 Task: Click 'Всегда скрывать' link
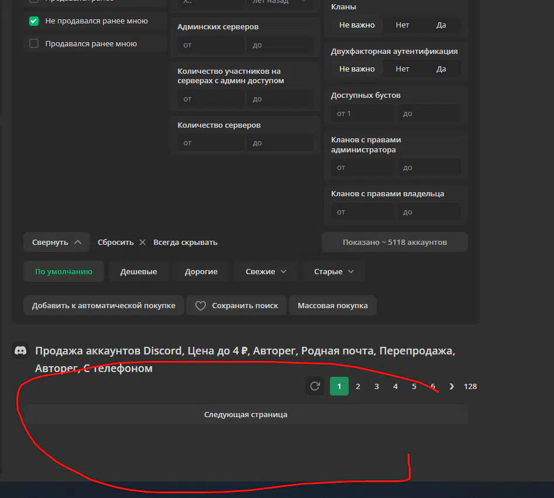(185, 243)
